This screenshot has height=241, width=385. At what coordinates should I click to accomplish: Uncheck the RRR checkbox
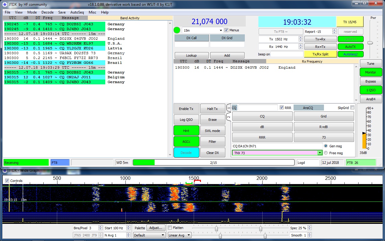coord(282,108)
